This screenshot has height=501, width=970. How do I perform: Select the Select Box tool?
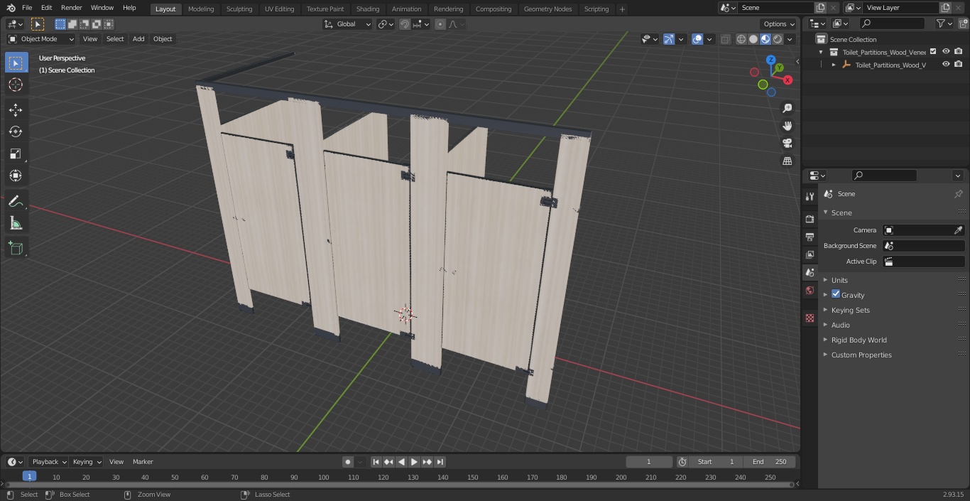(16, 63)
